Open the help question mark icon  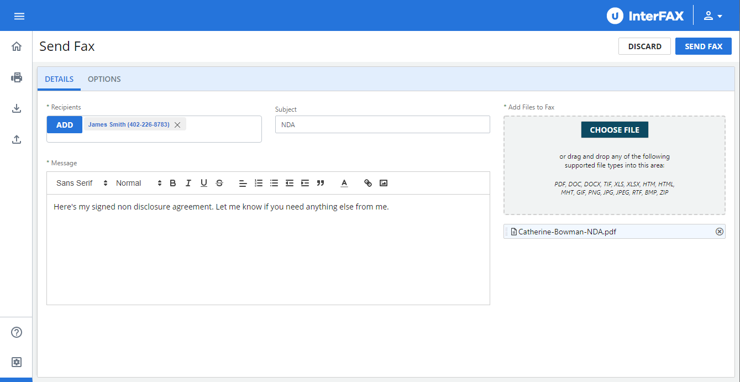tap(17, 332)
